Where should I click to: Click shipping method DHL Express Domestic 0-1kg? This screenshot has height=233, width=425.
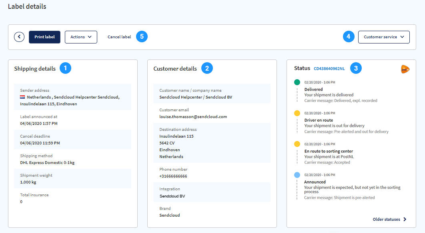(47, 163)
